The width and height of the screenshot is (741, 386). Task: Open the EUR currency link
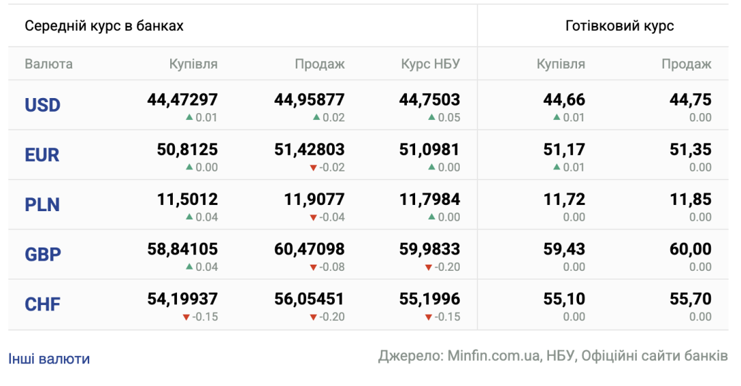(x=42, y=155)
